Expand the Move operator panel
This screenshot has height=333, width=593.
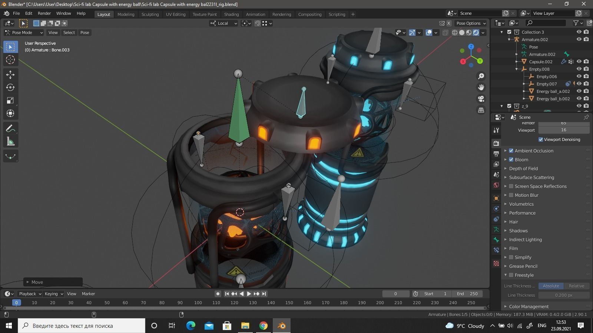click(53, 282)
